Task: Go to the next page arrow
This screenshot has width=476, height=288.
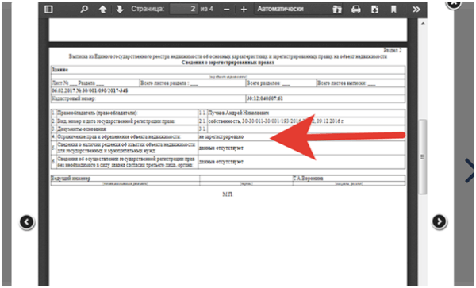Action: click(120, 10)
